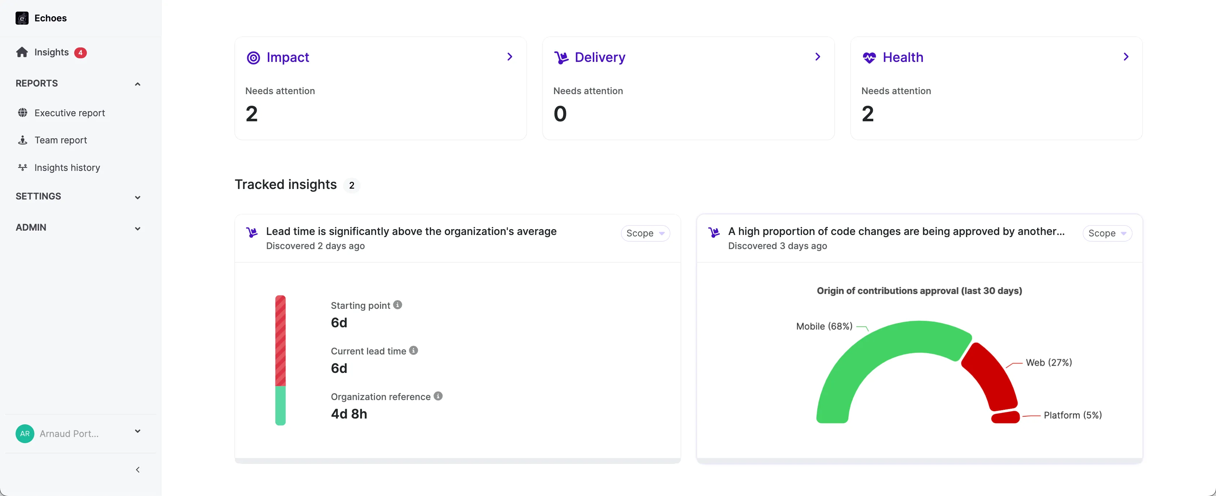1216x496 pixels.
Task: Click the Tracked insights count badge 2
Action: coord(352,185)
